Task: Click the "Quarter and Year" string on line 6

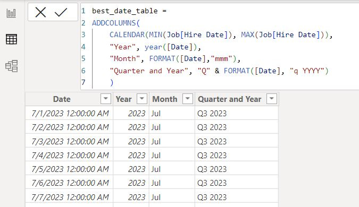Action: (x=149, y=71)
